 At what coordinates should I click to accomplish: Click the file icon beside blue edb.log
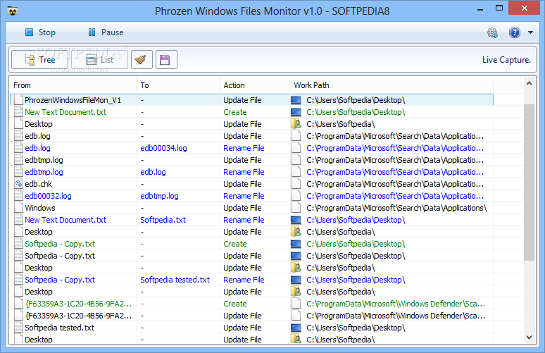[x=19, y=148]
